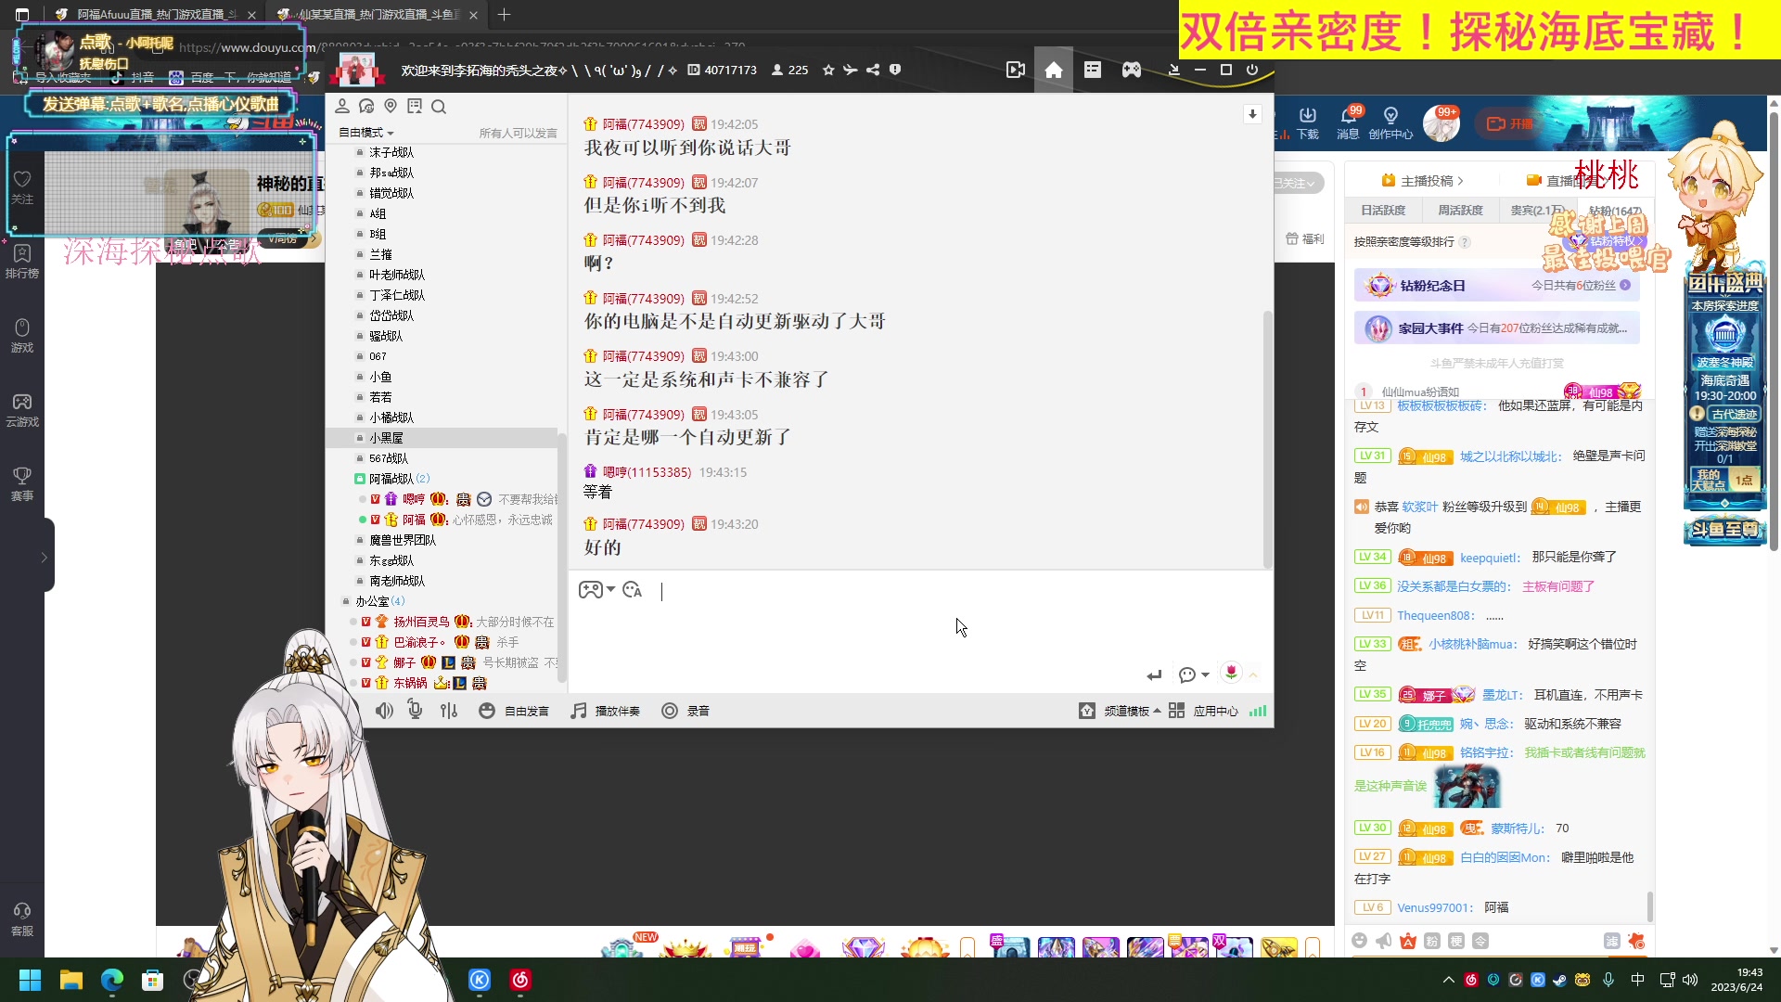
Task: Search channel members with magnifier icon
Action: 439,107
